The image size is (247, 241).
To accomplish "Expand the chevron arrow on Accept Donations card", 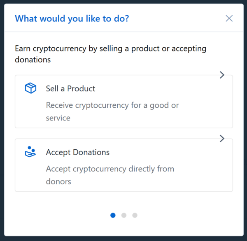I will (222, 139).
